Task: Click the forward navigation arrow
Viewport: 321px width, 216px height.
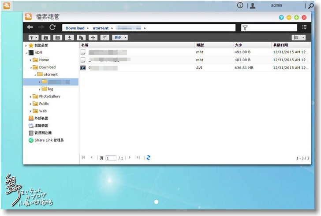Action: [x=41, y=27]
